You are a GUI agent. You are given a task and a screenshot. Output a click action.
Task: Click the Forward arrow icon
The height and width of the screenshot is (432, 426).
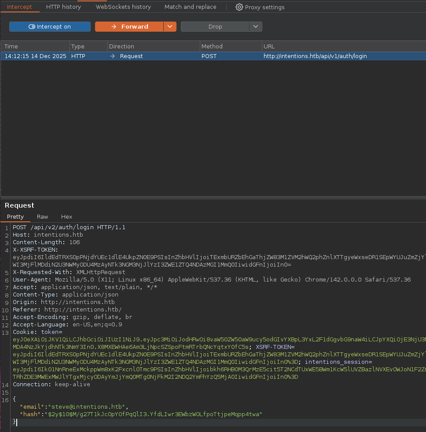(114, 27)
